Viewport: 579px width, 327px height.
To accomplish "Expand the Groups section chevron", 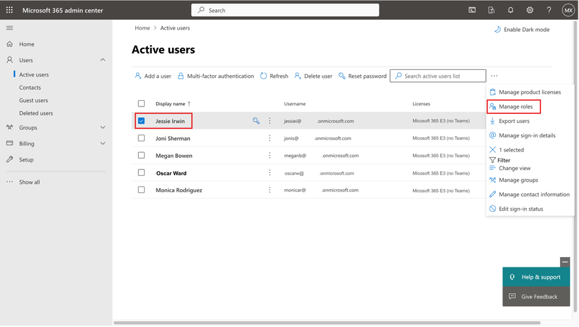I will (103, 128).
